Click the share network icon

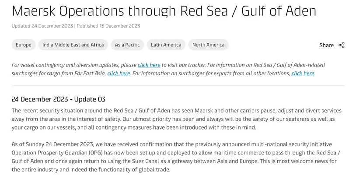[x=342, y=45]
